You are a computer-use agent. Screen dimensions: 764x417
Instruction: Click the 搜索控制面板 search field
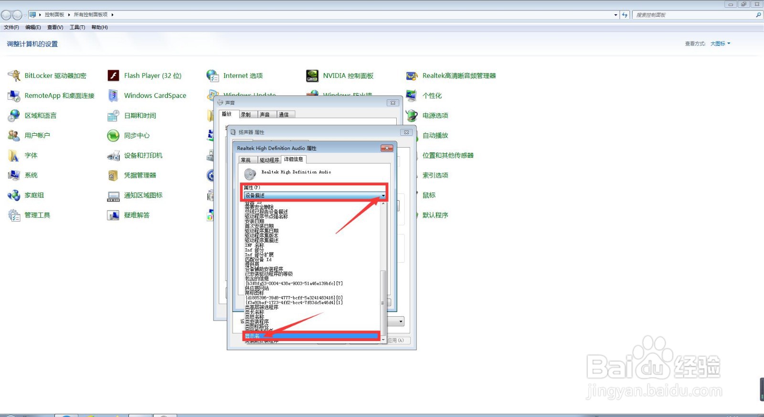point(697,15)
